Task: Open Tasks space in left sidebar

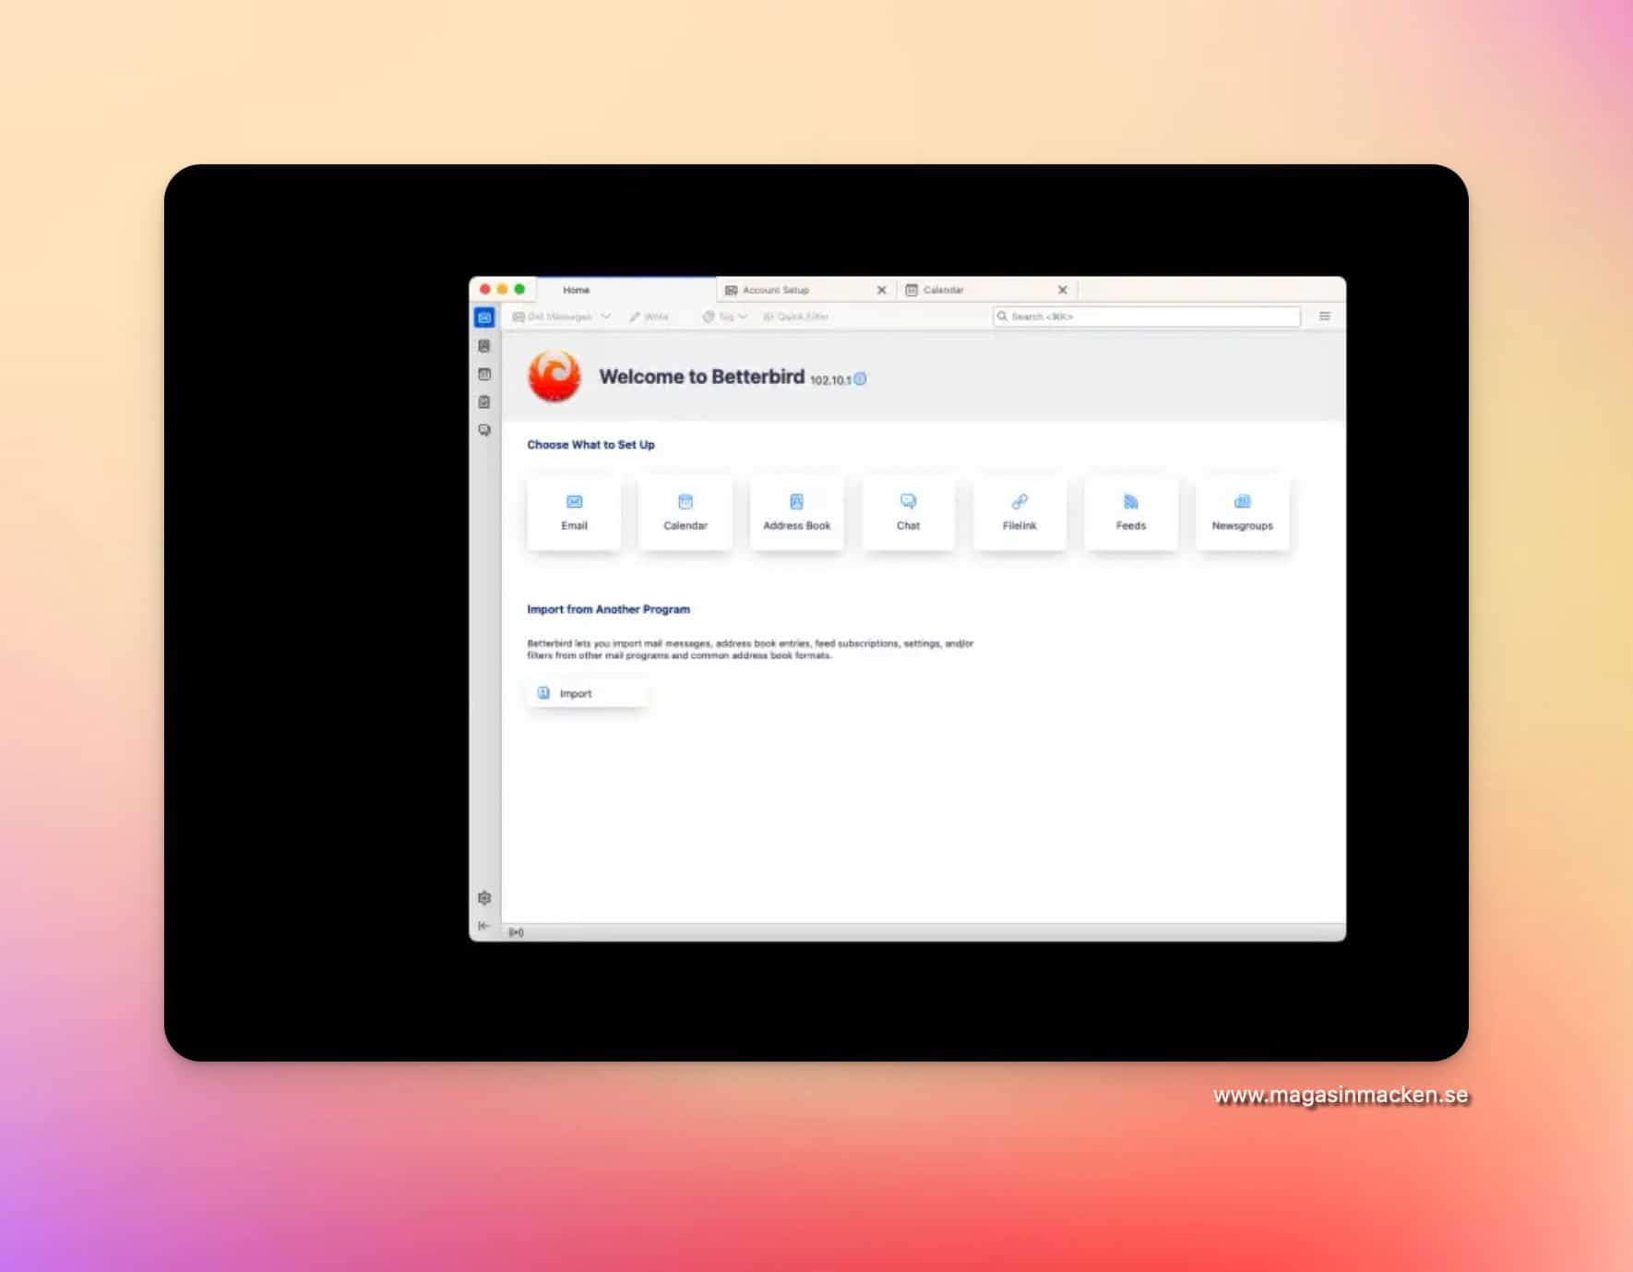Action: click(484, 402)
